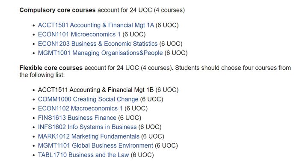The image size is (308, 163).
Task: Click the words 'the following list:'
Action: pyautogui.click(x=42, y=75)
